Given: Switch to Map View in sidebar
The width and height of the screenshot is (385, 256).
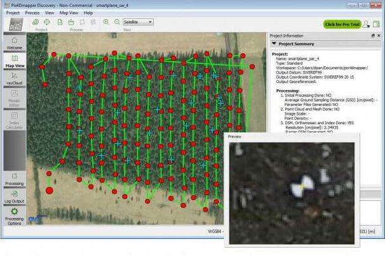Looking at the screenshot, I should [x=15, y=61].
